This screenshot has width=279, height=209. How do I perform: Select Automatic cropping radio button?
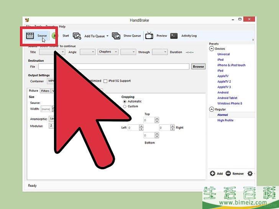pos(125,101)
